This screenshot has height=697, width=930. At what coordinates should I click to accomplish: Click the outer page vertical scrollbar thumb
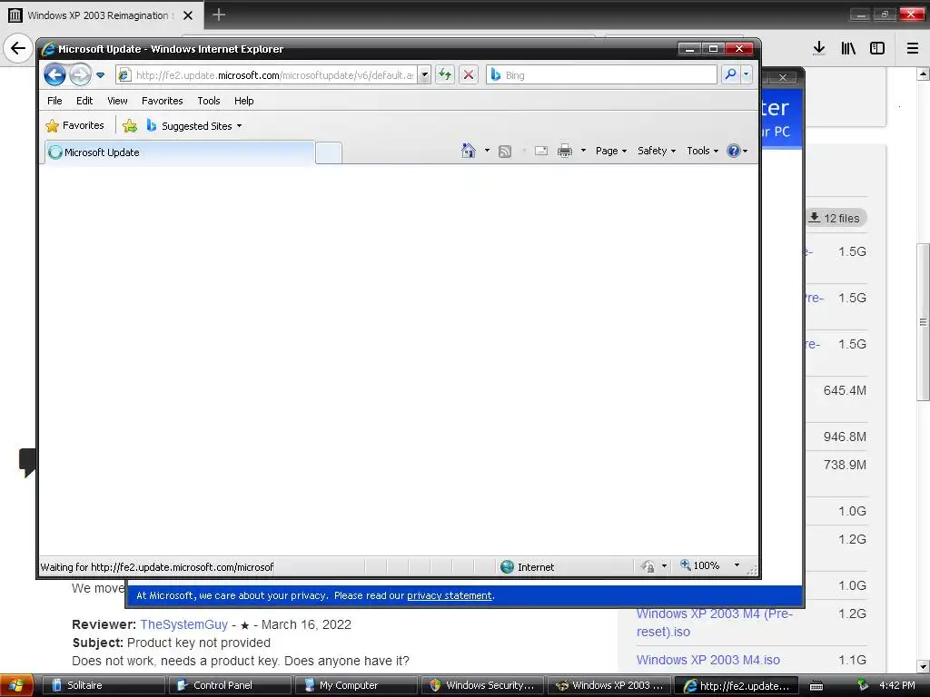923,322
